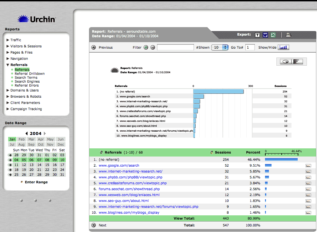Image resolution: width=317 pixels, height=232 pixels.
Task: Open www.xeoweb.com/blog/enlaces.html link
Action: click(x=129, y=195)
